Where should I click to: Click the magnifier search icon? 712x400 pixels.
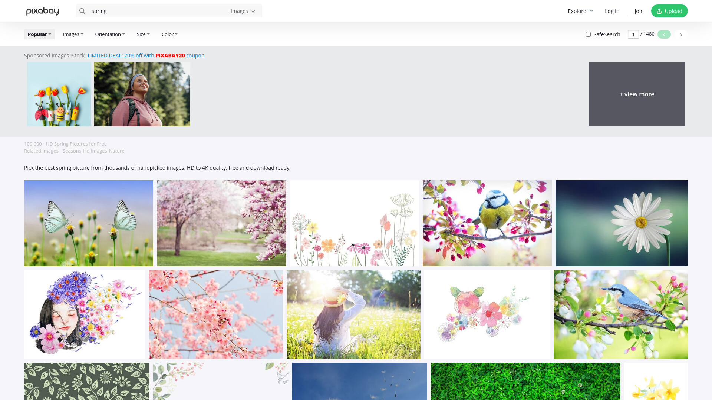coord(82,11)
